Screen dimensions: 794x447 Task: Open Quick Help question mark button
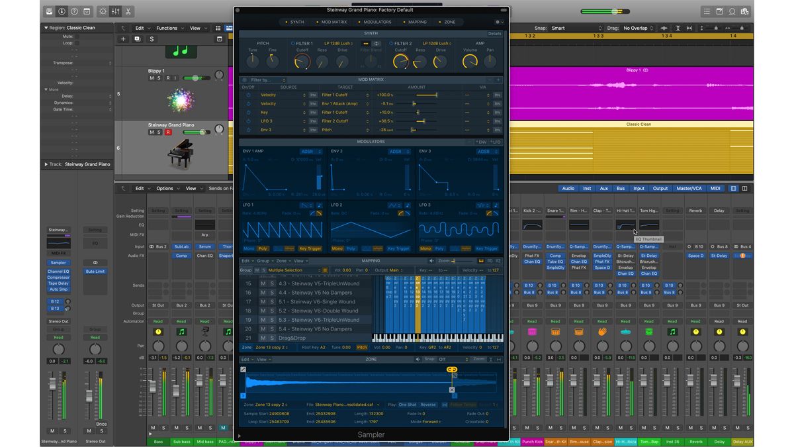coord(73,11)
